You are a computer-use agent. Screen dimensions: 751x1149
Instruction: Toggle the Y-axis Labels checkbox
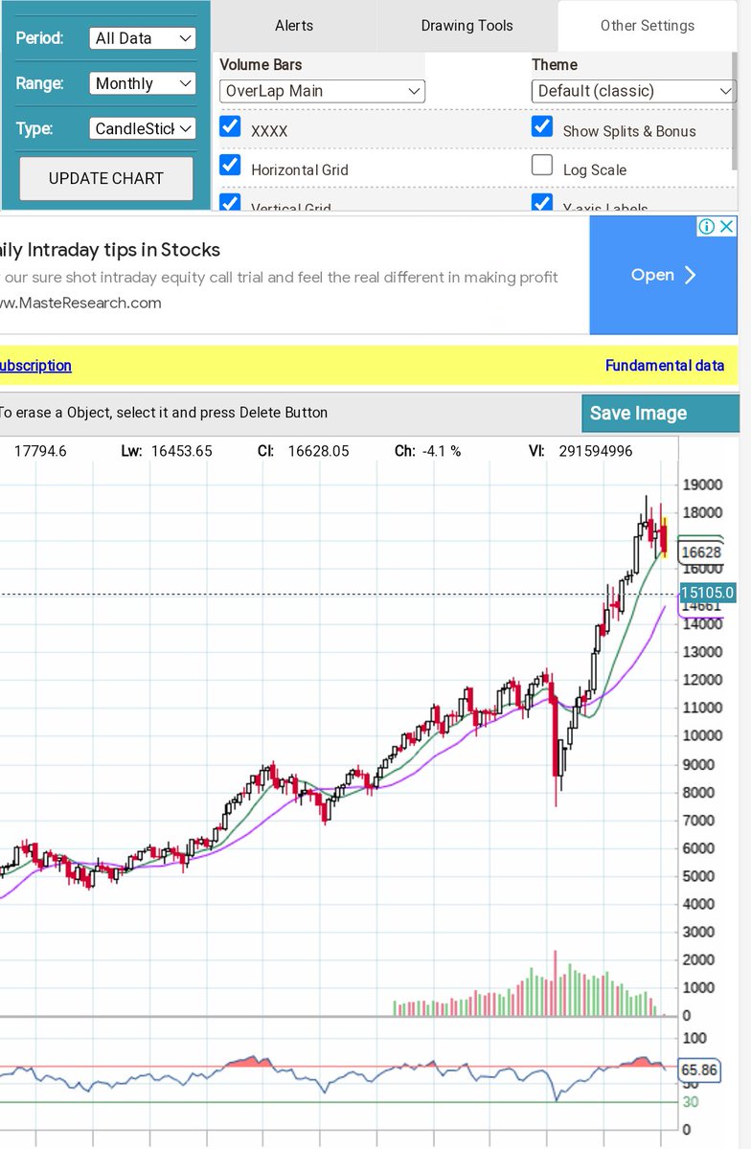(x=542, y=202)
